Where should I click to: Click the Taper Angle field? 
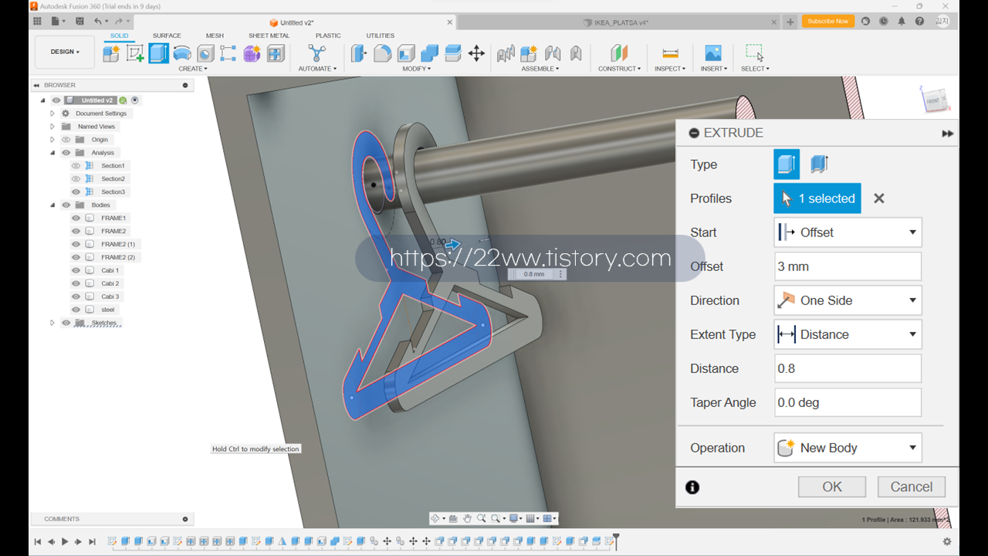[x=848, y=402]
